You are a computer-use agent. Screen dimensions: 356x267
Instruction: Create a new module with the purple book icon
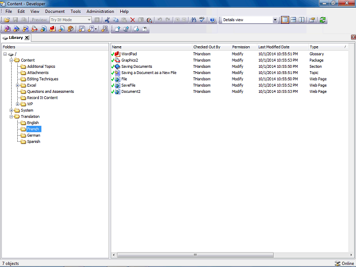(7, 29)
